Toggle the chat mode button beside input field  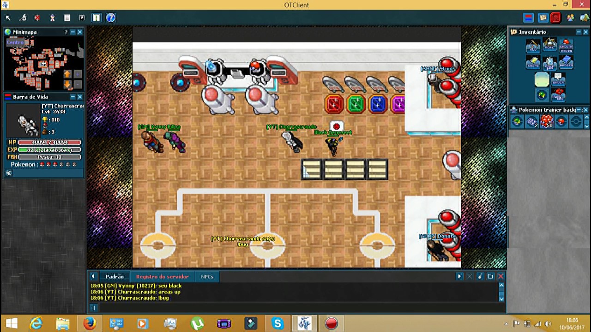(x=93, y=308)
